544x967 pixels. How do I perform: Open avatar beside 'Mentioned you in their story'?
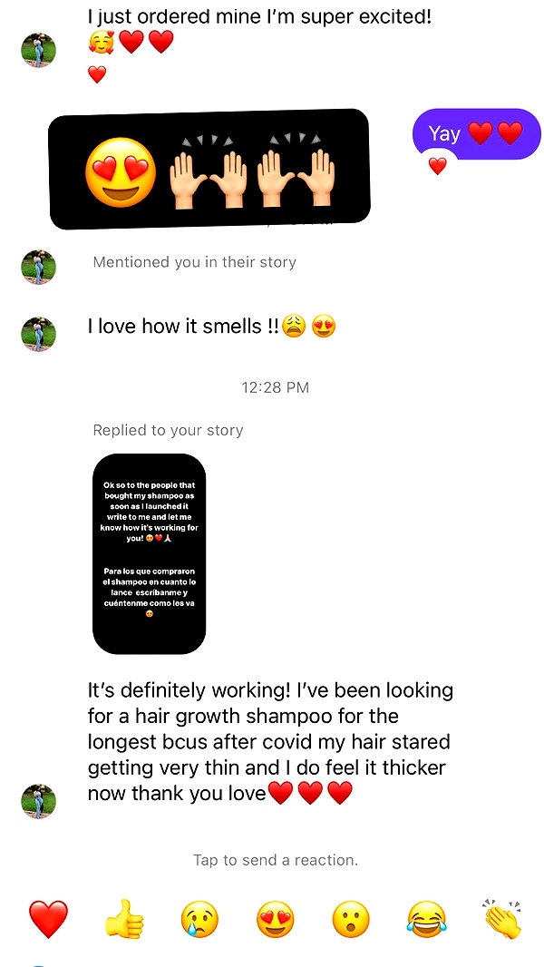tap(39, 267)
